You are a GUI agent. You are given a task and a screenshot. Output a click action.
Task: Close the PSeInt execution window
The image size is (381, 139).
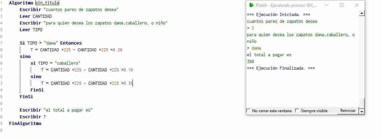pyautogui.click(x=357, y=5)
